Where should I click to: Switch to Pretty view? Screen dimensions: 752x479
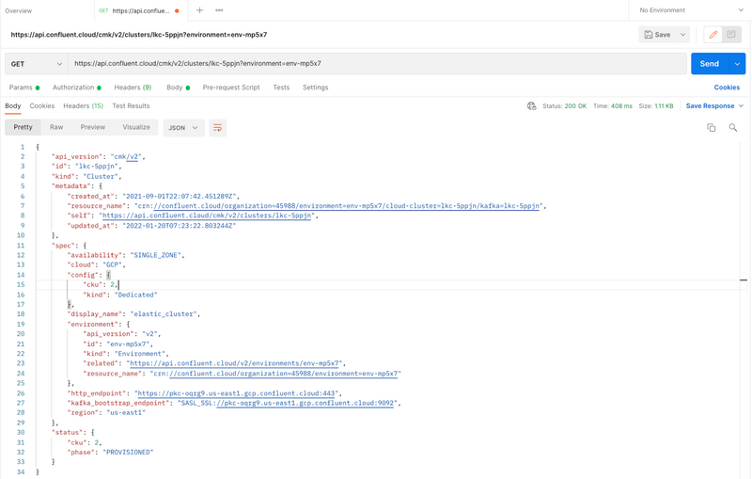tap(23, 127)
